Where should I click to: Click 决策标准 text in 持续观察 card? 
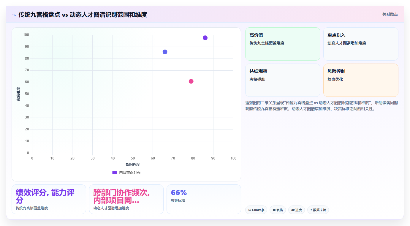click(x=257, y=79)
